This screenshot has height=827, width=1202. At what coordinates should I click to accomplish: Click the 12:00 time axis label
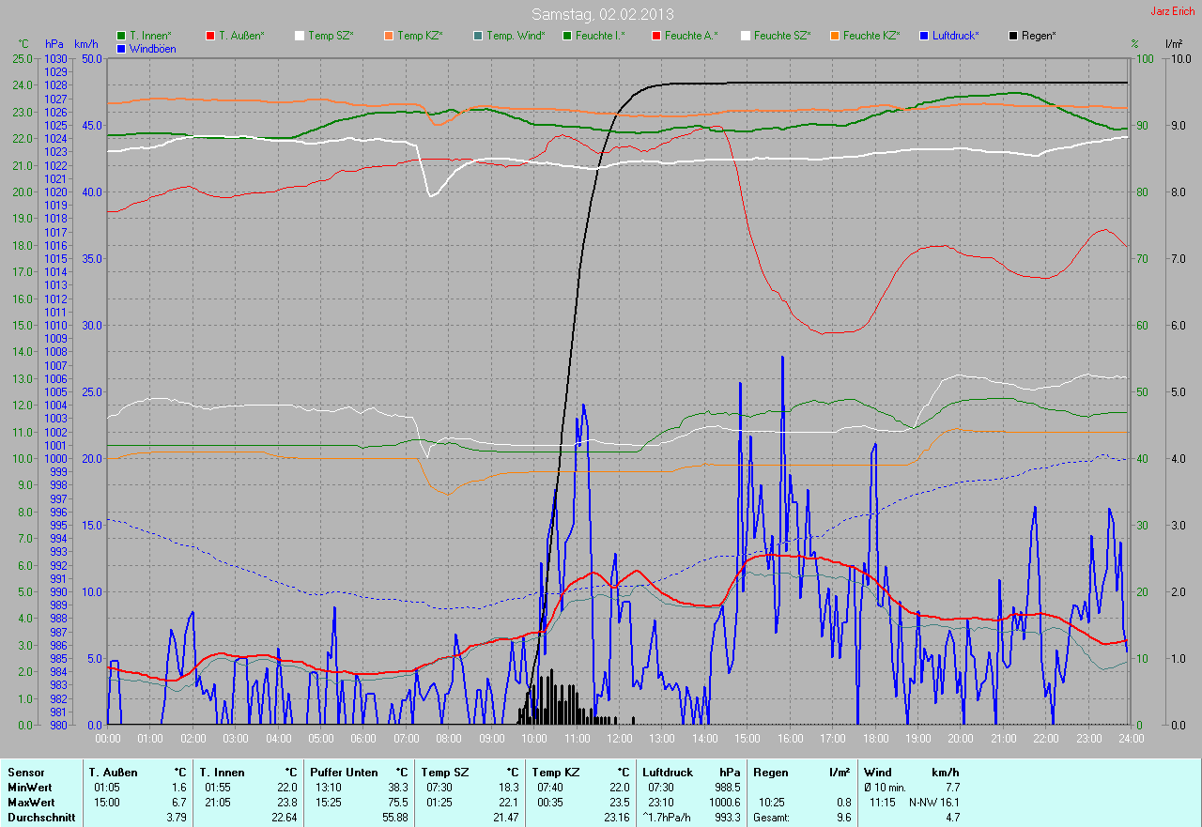619,739
